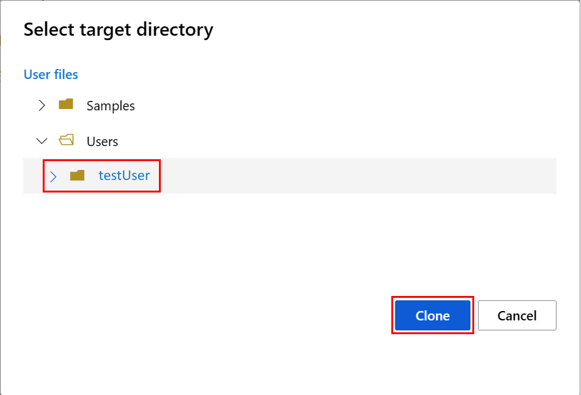Dismiss dialog using the Cancel button
Viewport: 581px width, 395px height.
coord(517,315)
